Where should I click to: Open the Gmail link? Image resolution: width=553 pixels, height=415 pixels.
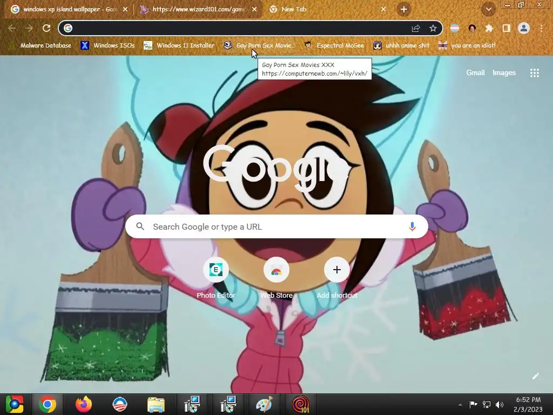(475, 73)
